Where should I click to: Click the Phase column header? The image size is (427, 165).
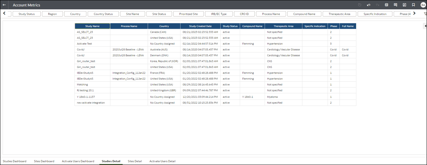[x=334, y=26]
